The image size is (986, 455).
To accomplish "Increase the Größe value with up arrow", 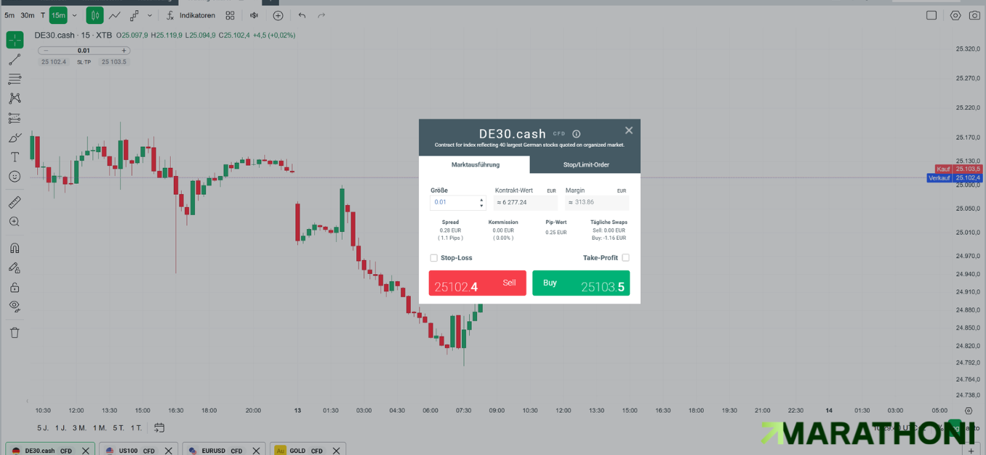I will coord(481,199).
